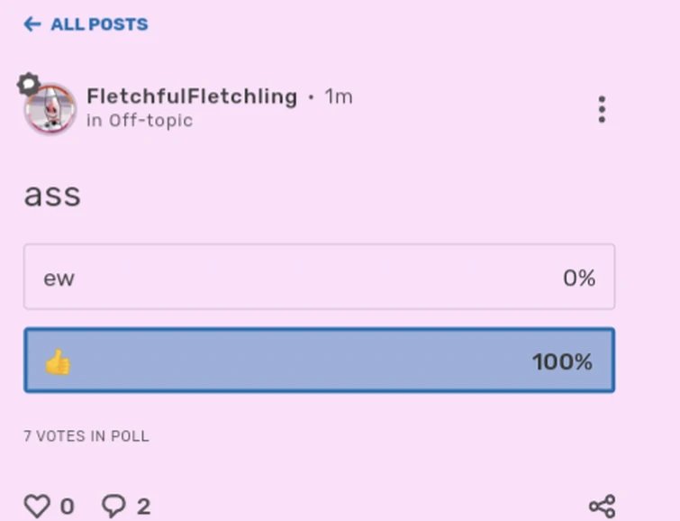Viewport: 680px width, 521px height.
Task: Click the thumbs-up emoji in the poll
Action: coord(58,362)
